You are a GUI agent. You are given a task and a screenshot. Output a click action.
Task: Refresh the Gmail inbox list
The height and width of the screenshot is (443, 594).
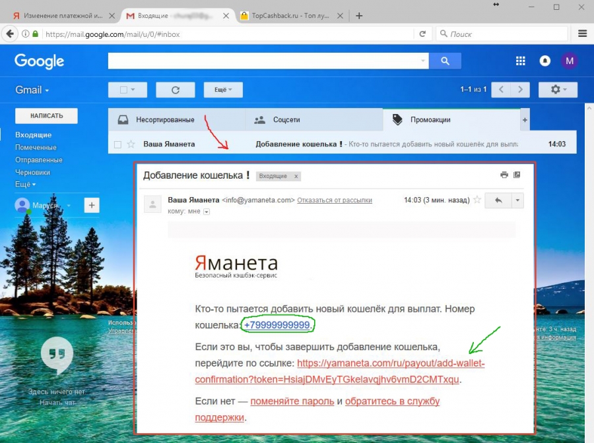click(176, 90)
